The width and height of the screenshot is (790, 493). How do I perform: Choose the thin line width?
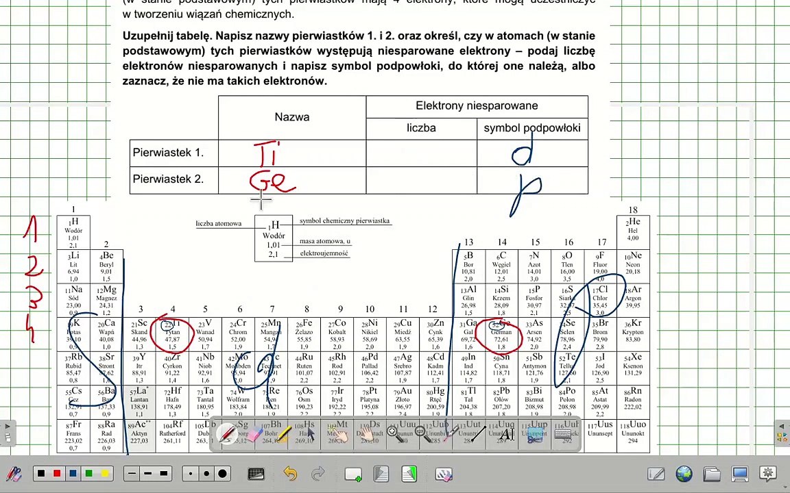[132, 473]
